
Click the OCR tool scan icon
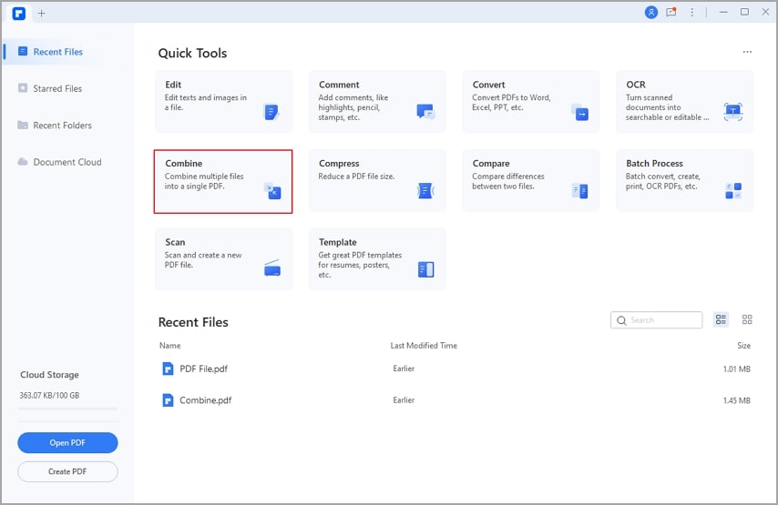click(732, 112)
